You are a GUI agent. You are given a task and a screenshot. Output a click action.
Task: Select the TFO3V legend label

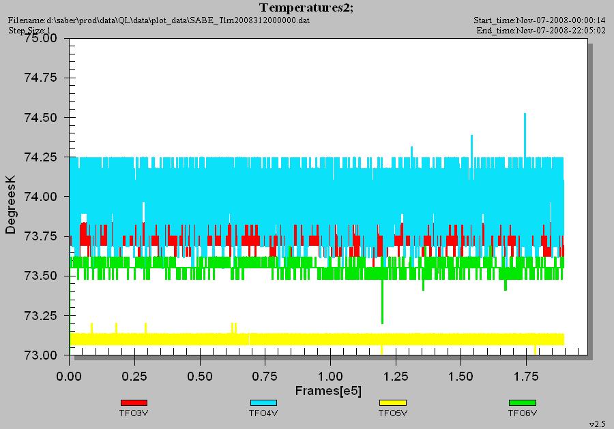(134, 413)
